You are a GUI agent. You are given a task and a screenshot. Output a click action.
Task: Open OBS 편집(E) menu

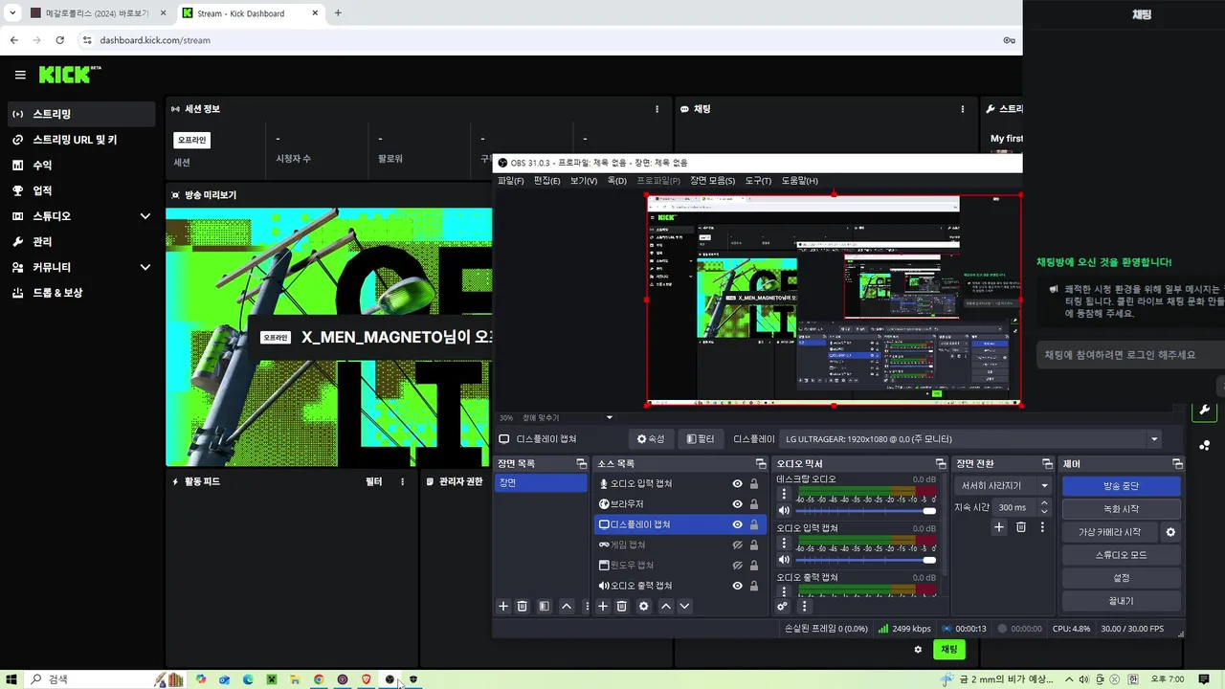[546, 181]
